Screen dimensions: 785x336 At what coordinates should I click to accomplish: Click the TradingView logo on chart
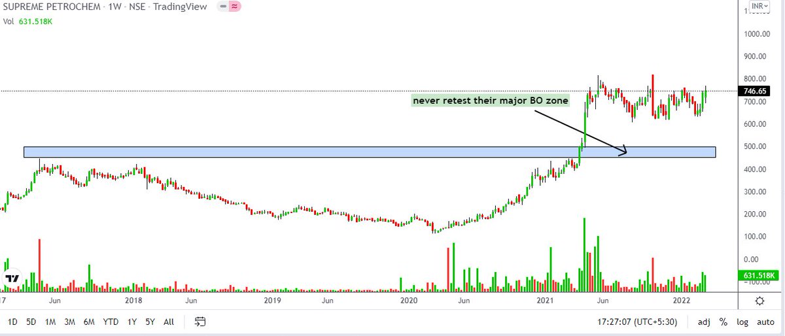point(12,279)
